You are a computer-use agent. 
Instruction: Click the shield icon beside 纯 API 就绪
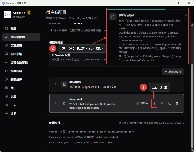[51, 30]
